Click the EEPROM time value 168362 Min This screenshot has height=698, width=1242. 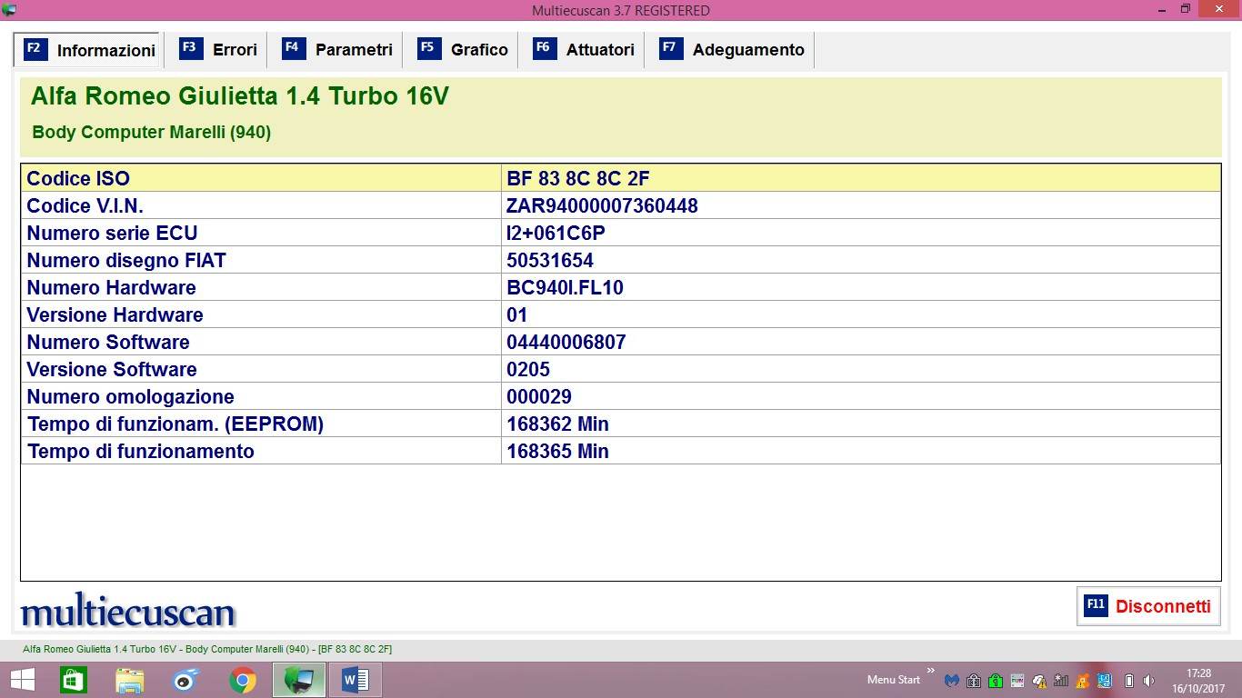[x=557, y=424]
